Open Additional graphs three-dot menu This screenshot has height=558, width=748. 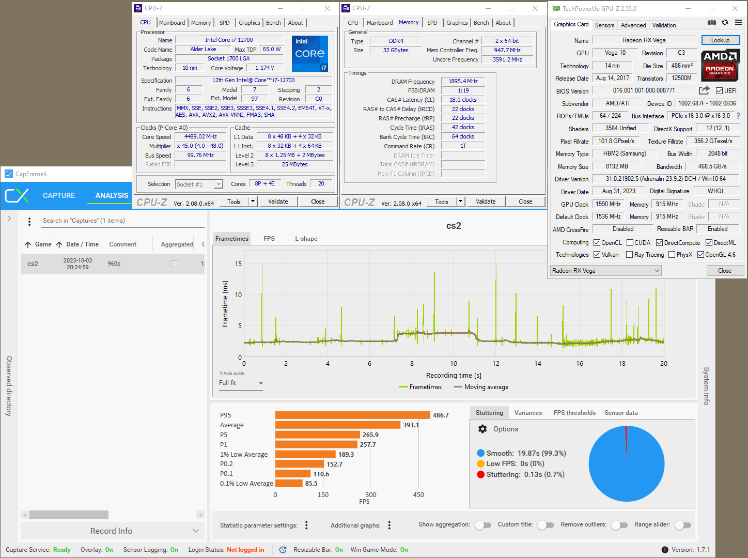coord(389,525)
